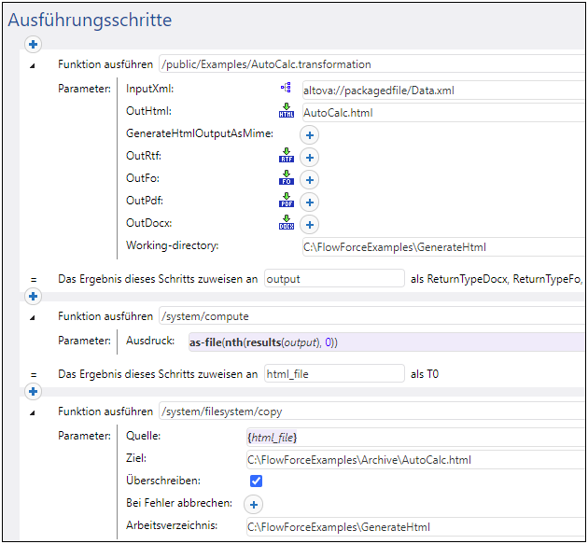Insert new step at top of list
The image size is (588, 544).
pos(33,44)
